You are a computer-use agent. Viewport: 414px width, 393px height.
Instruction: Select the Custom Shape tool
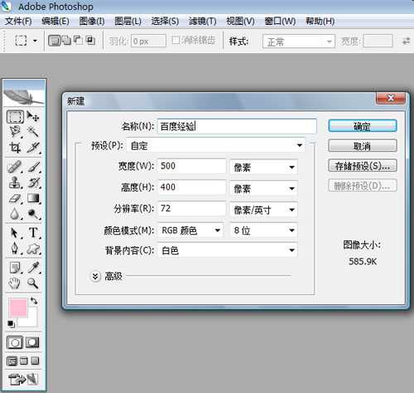[33, 249]
